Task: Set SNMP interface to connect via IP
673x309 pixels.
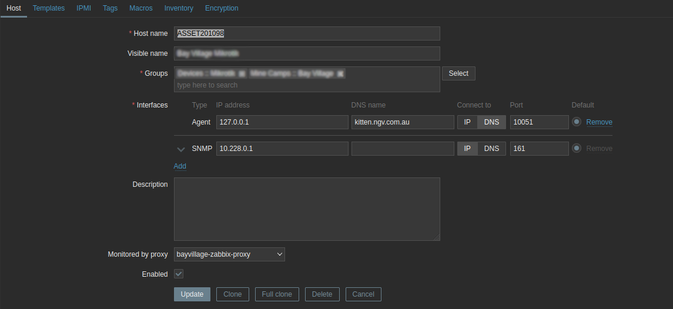Action: 467,149
